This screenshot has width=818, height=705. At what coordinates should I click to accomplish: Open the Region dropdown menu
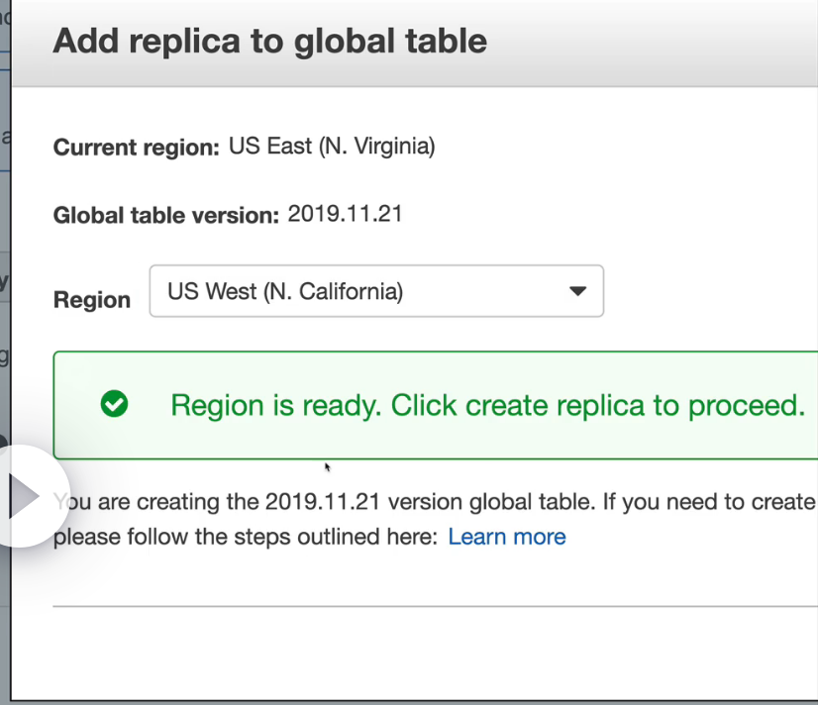[x=375, y=292]
